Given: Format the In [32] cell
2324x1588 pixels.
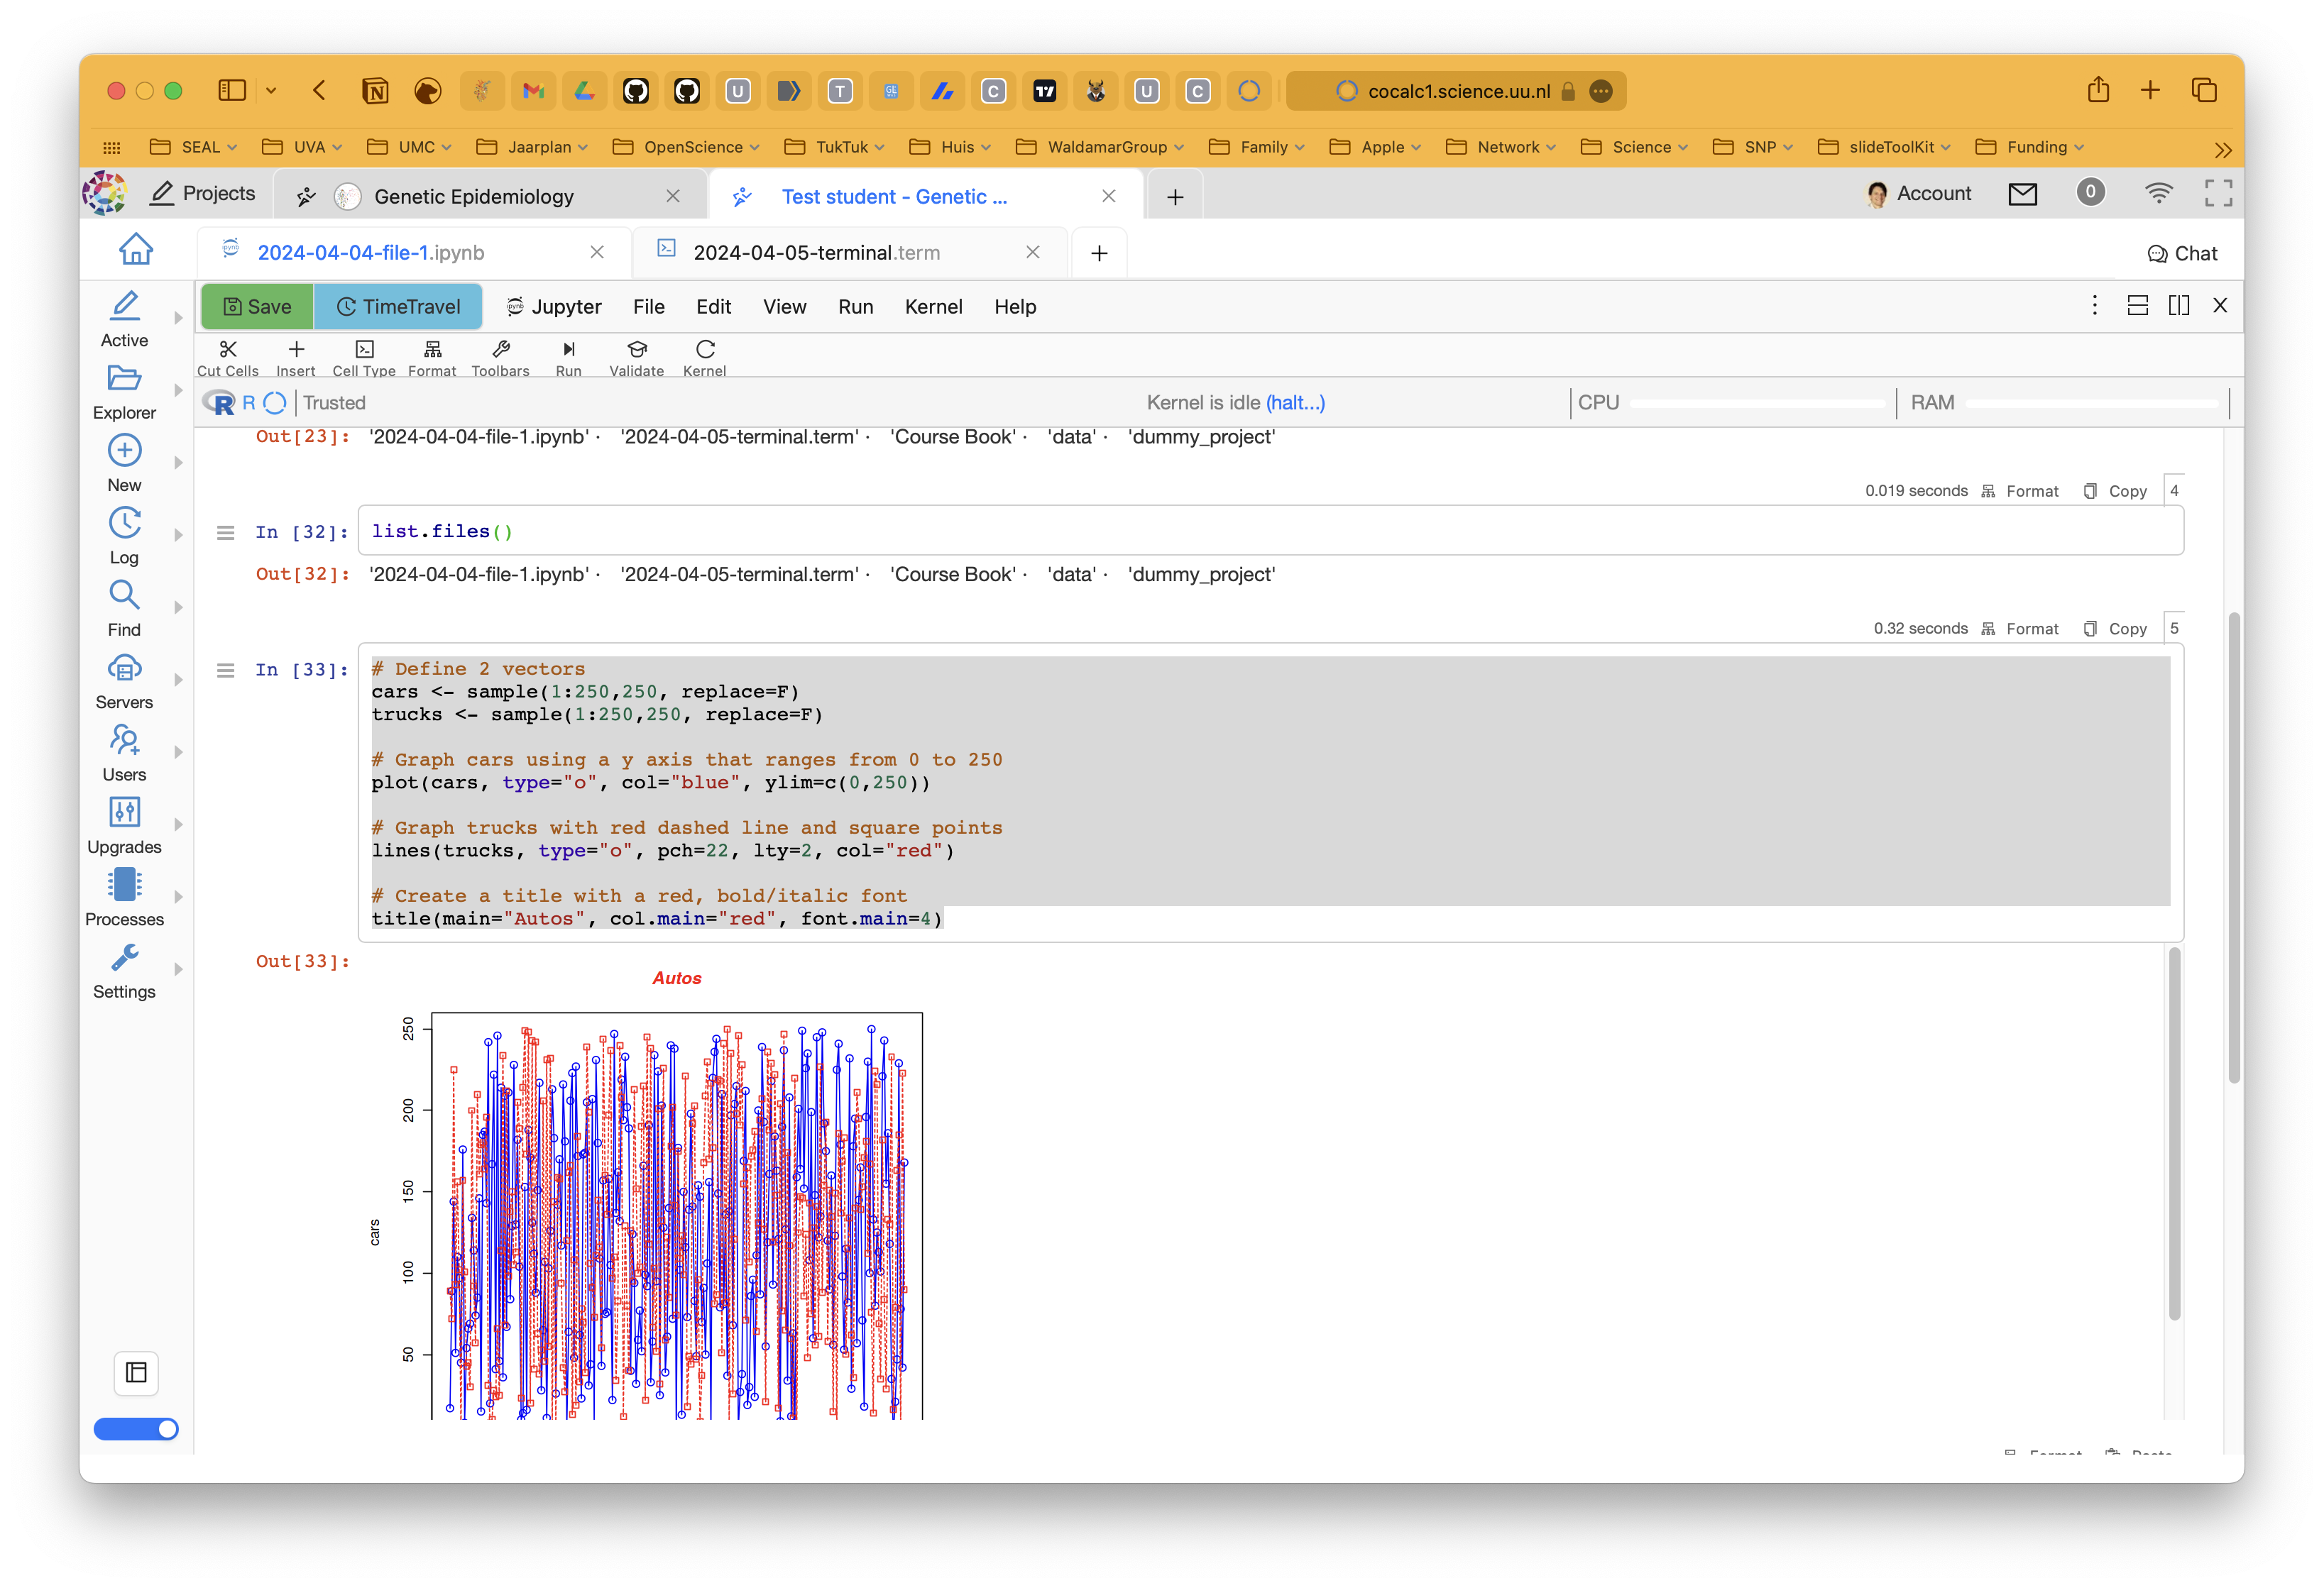Looking at the screenshot, I should pyautogui.click(x=2020, y=491).
